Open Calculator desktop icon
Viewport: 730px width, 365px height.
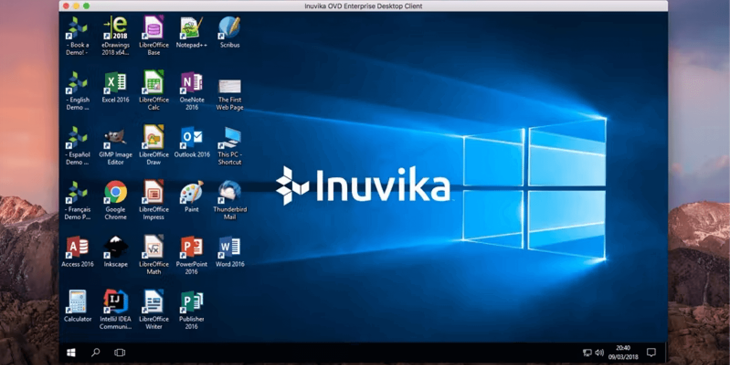click(x=77, y=307)
